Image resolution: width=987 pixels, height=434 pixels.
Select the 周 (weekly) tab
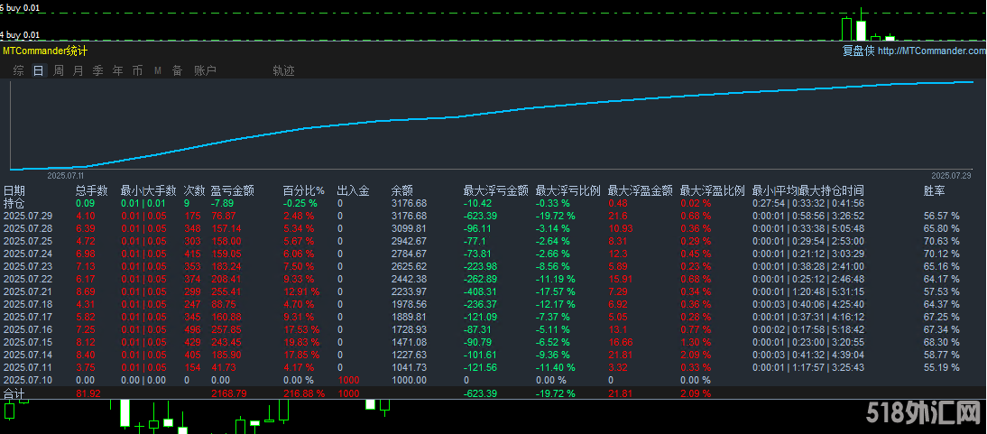[x=58, y=70]
